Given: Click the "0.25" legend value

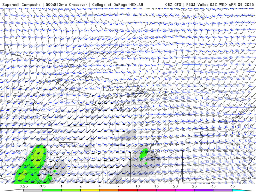Looking at the screenshot, I should [x=24, y=186].
